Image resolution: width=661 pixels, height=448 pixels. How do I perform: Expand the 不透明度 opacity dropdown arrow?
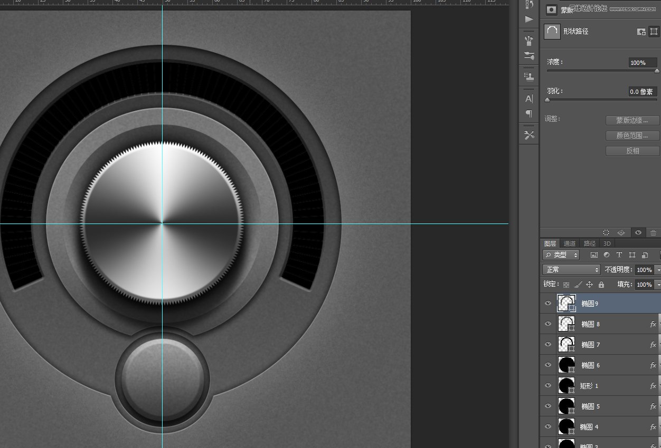(658, 270)
